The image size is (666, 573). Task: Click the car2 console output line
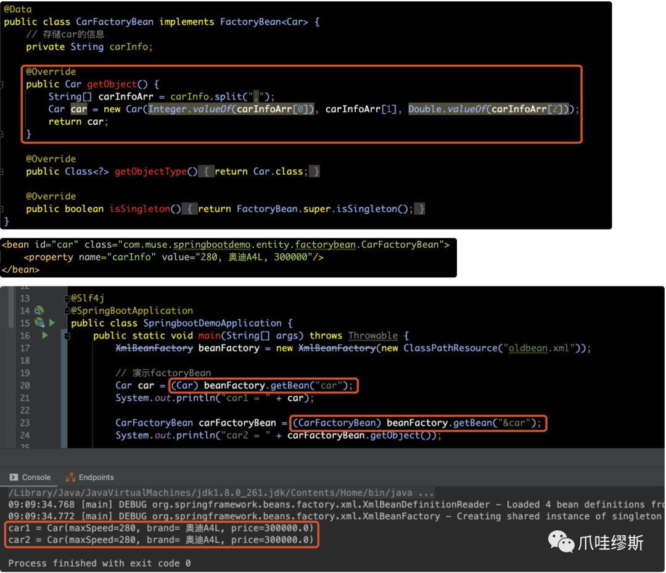click(160, 540)
